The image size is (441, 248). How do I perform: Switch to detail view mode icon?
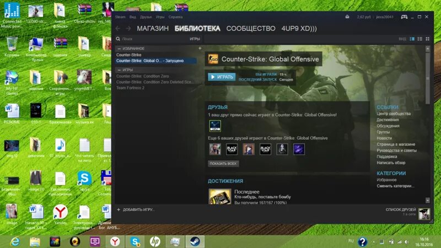click(x=412, y=39)
